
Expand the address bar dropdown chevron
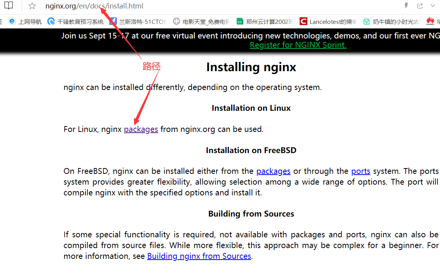click(x=433, y=6)
